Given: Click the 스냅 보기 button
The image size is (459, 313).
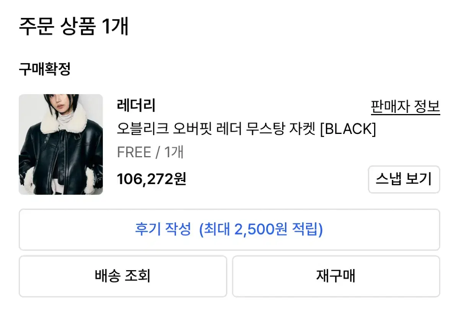Looking at the screenshot, I should [x=404, y=179].
